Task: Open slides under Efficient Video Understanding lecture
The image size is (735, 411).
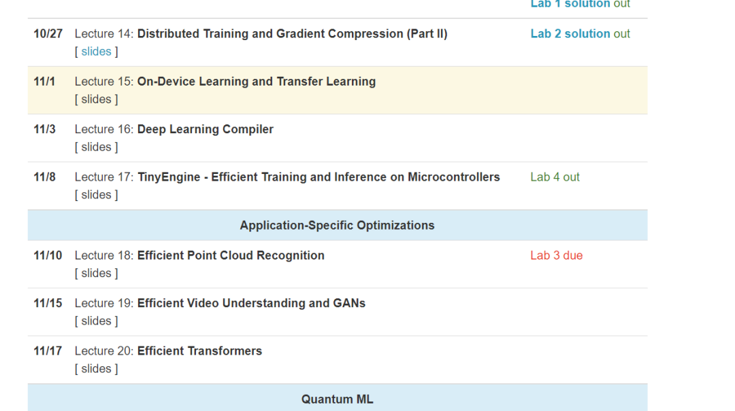Action: [96, 321]
